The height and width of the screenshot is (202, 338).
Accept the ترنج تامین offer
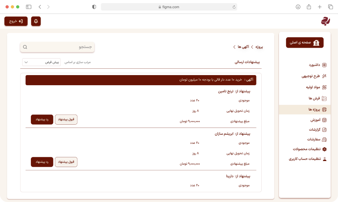tap(66, 119)
